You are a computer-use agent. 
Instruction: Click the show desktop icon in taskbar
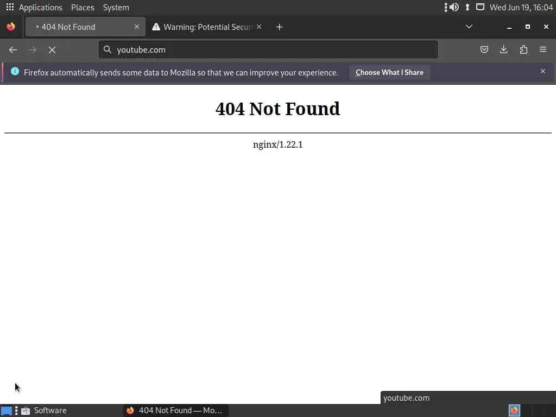pos(7,410)
